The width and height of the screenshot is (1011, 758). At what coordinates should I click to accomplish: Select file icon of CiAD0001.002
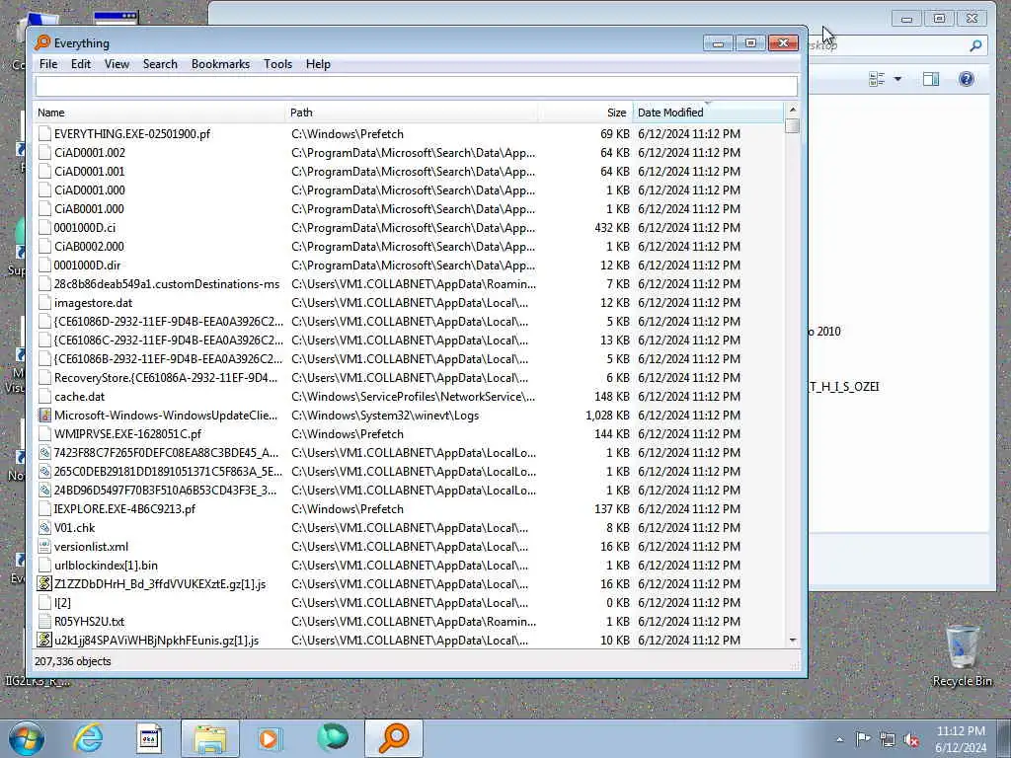44,152
